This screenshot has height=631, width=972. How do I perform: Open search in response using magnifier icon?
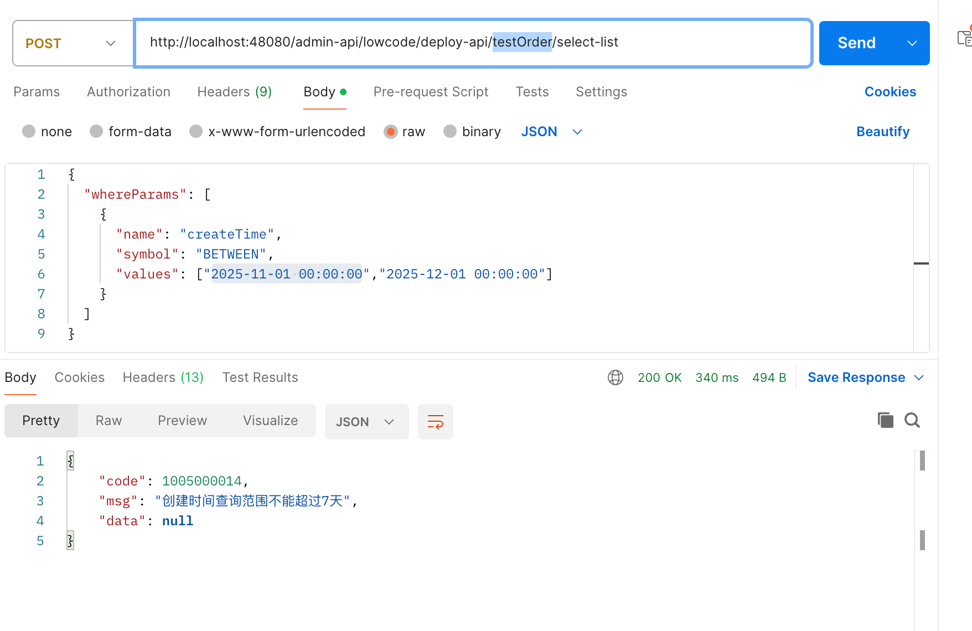click(x=912, y=421)
